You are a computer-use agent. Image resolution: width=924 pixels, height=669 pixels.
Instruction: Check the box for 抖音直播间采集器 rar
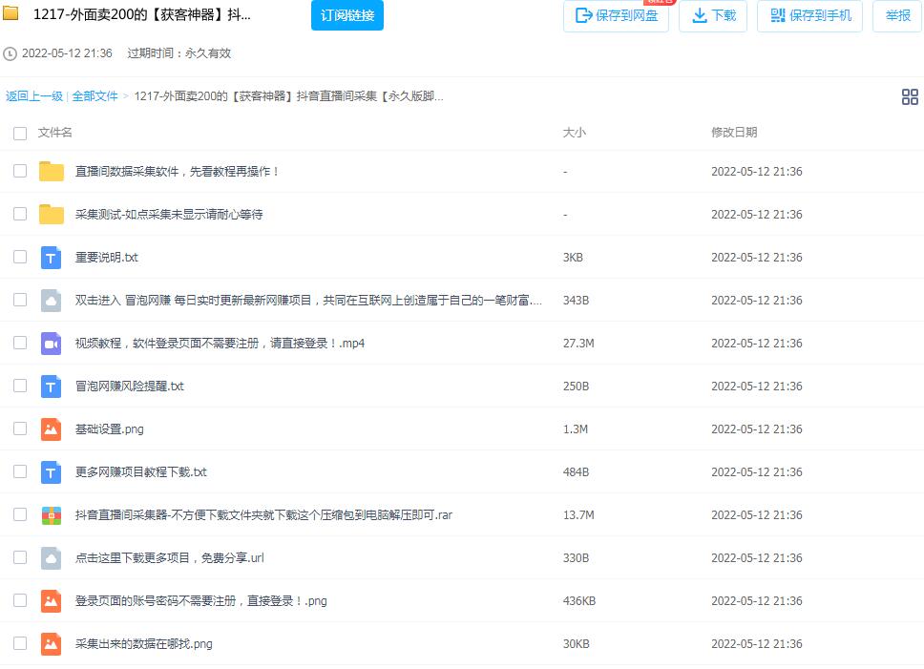tap(20, 514)
